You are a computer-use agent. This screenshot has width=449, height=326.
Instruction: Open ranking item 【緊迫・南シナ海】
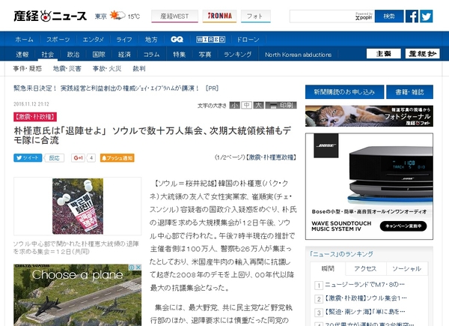click(364, 312)
